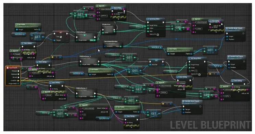Click the Index output pin on CalculatePathIndex
Viewport: 255px width, 134px height.
[120, 46]
